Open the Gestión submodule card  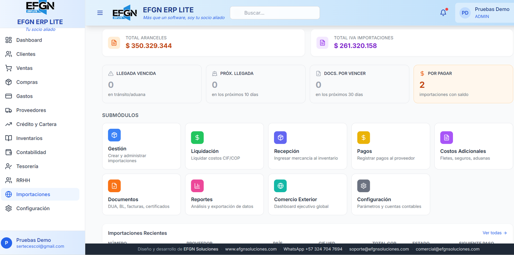(141, 146)
